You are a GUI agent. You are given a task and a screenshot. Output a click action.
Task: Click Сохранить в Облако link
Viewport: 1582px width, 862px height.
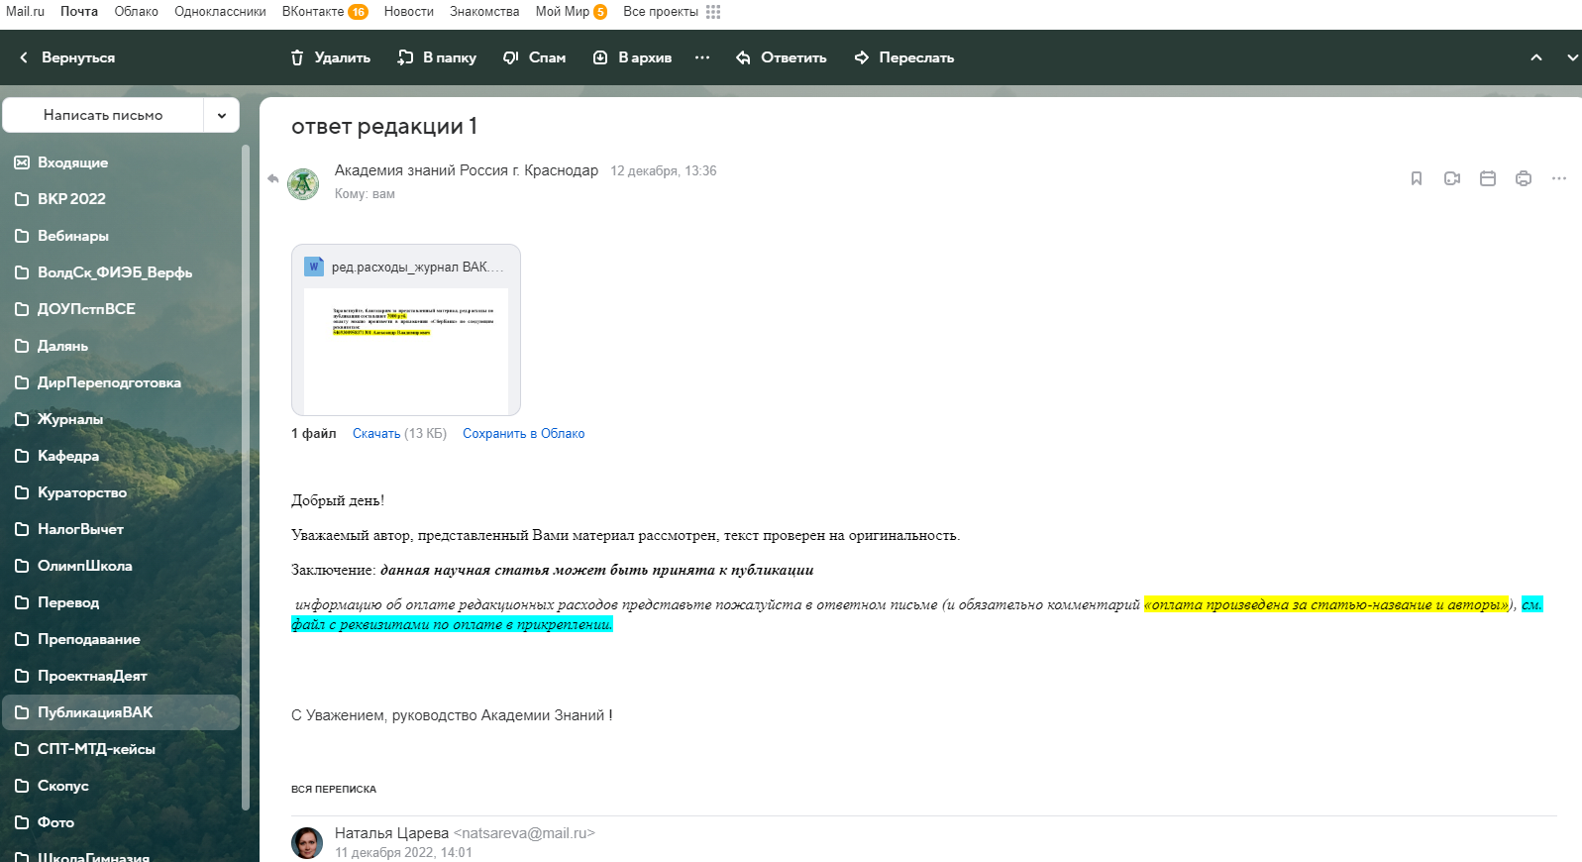(x=523, y=433)
